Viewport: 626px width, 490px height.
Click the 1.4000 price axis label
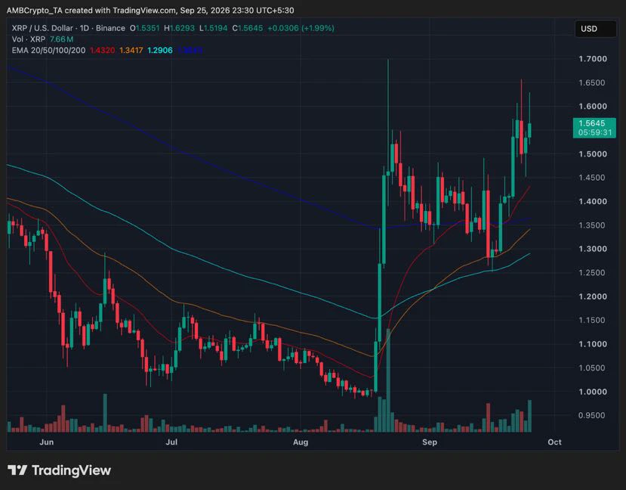point(593,201)
